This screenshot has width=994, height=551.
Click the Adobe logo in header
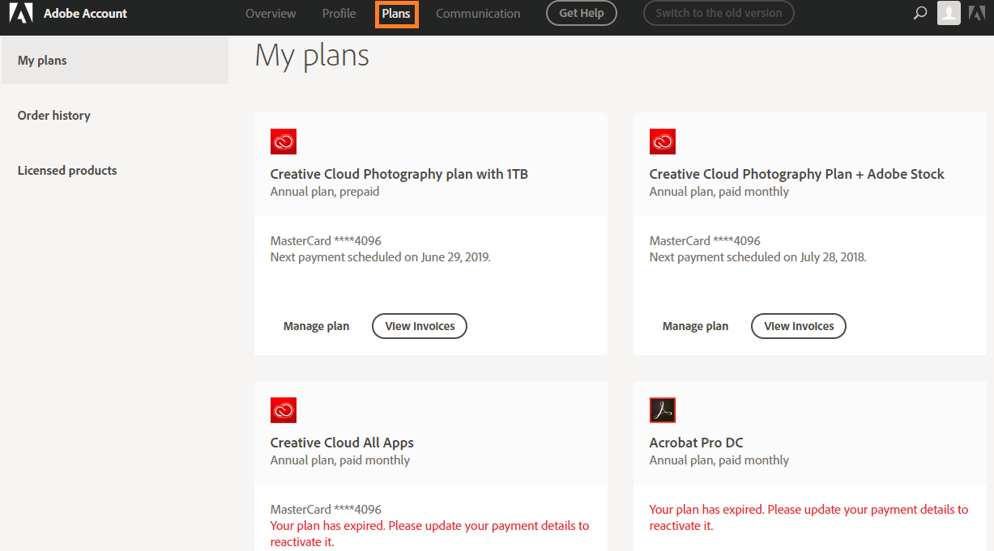[21, 13]
